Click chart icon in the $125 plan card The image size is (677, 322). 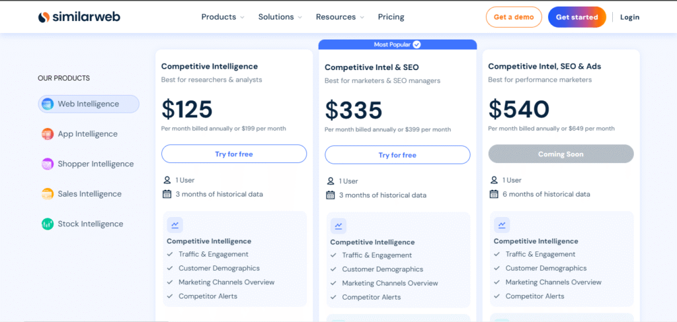(x=175, y=225)
